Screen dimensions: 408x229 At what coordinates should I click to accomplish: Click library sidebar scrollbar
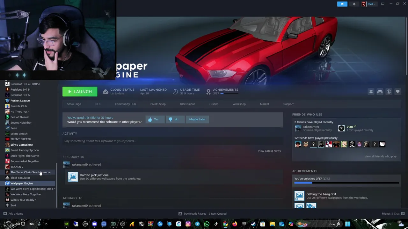tap(57, 185)
